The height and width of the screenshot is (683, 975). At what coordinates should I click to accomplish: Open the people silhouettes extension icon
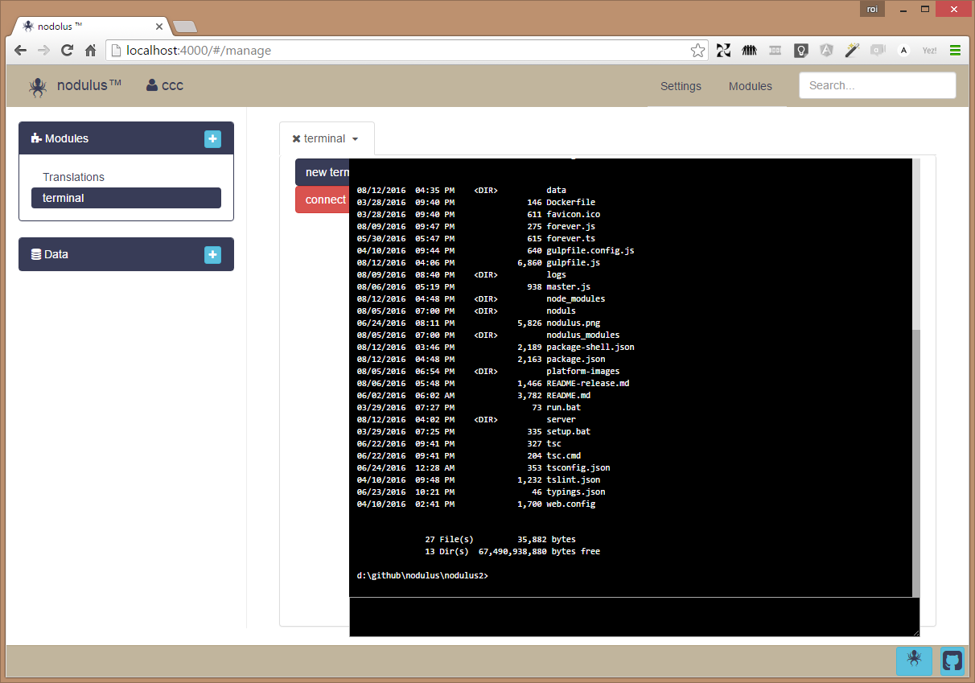(x=749, y=50)
